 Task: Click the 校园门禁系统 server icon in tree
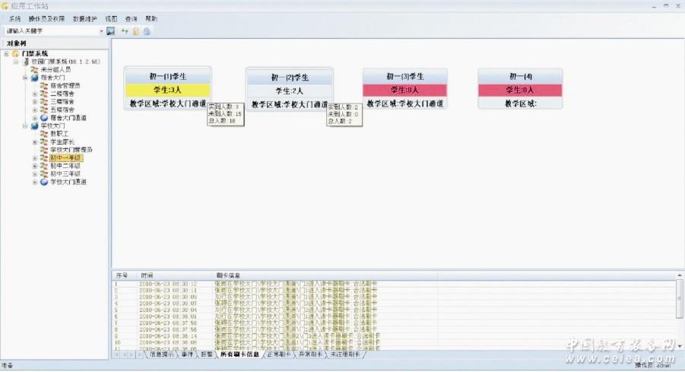(x=26, y=62)
